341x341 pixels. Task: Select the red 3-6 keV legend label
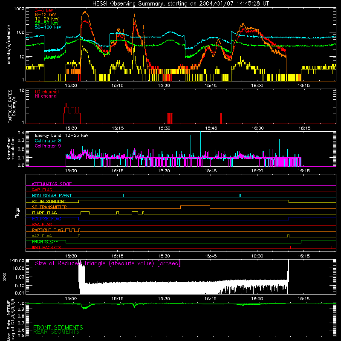pos(44,10)
